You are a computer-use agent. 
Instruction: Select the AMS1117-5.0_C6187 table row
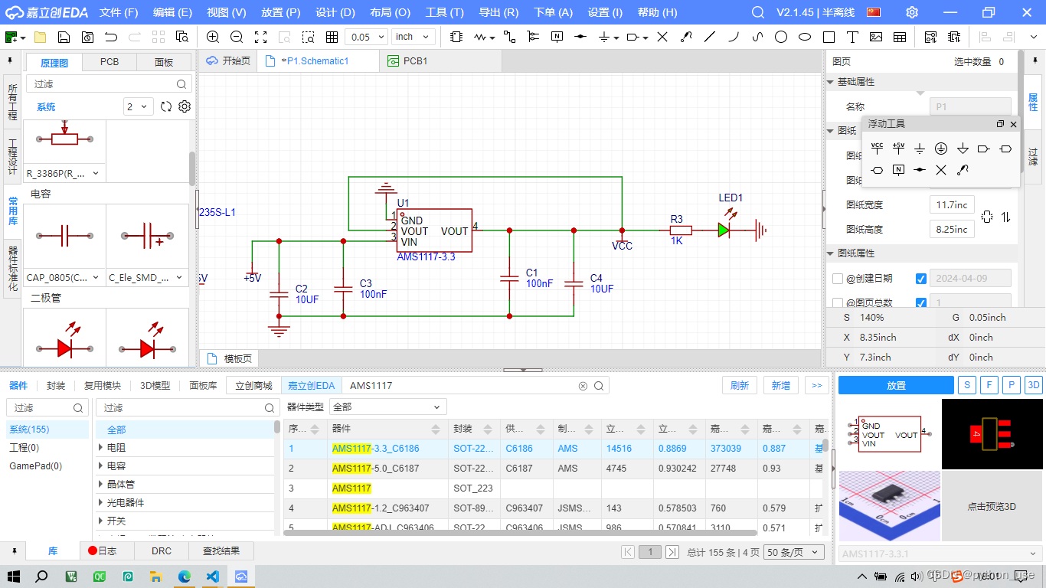553,468
